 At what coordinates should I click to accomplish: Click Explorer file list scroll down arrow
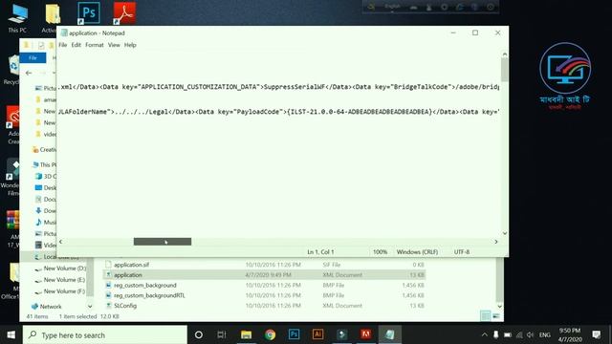click(499, 307)
